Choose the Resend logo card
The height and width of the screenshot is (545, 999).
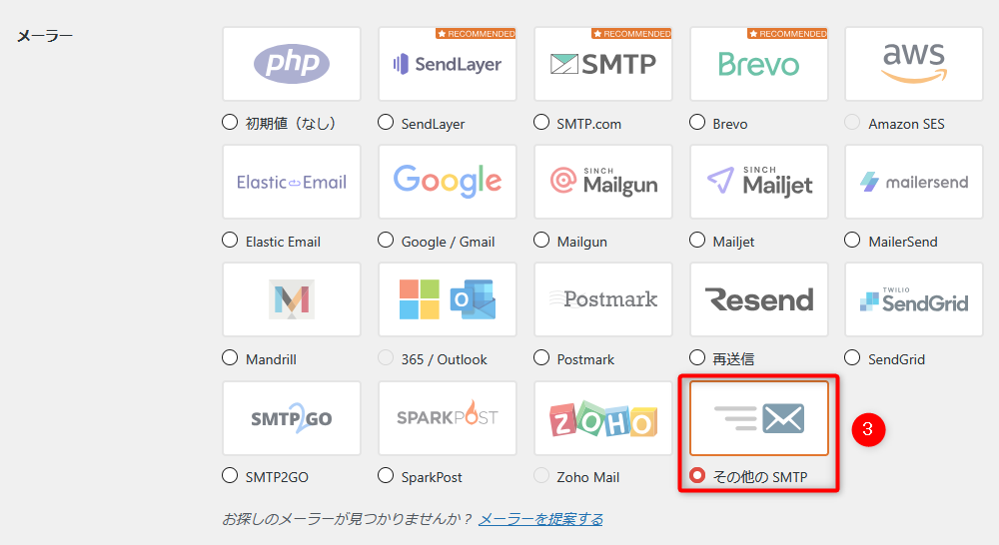point(759,299)
